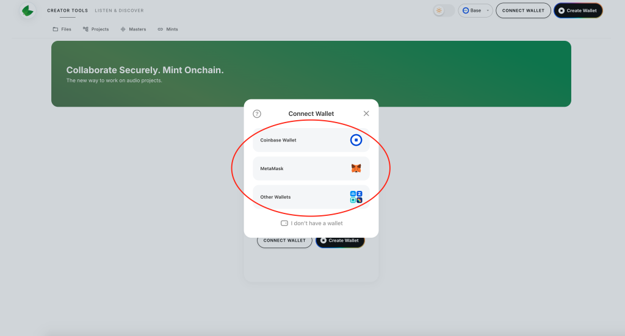Choose the Other Wallets option
The width and height of the screenshot is (625, 336).
[x=311, y=197]
